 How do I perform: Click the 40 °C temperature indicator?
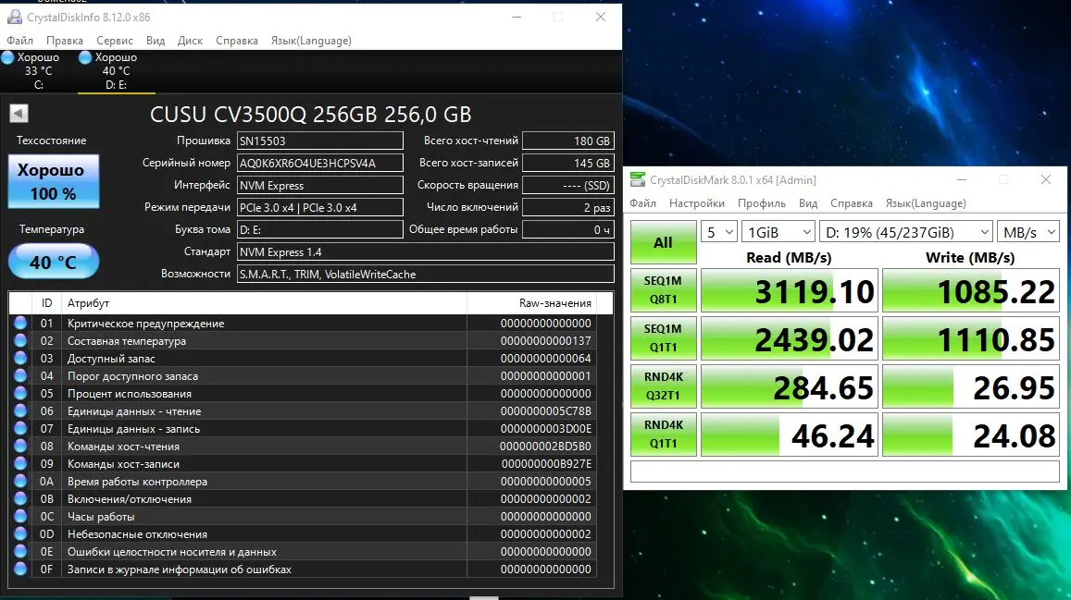tap(54, 262)
